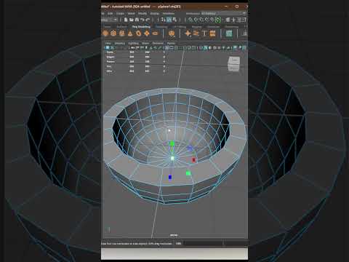This screenshot has width=349, height=262.
Task: Switch to the Rendering shelf tab
Action: point(231,27)
